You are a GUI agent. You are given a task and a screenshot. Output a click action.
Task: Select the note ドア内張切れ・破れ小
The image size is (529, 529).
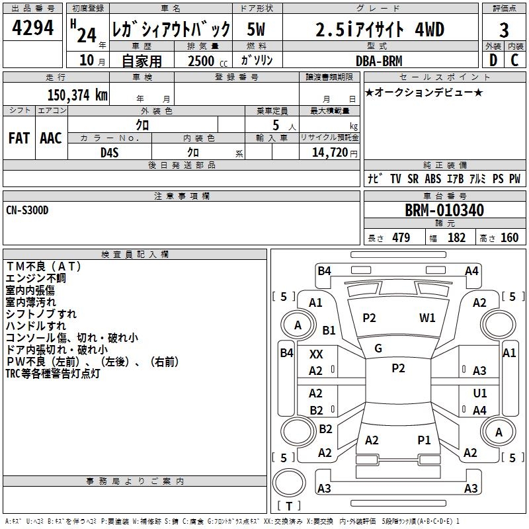[57, 350]
